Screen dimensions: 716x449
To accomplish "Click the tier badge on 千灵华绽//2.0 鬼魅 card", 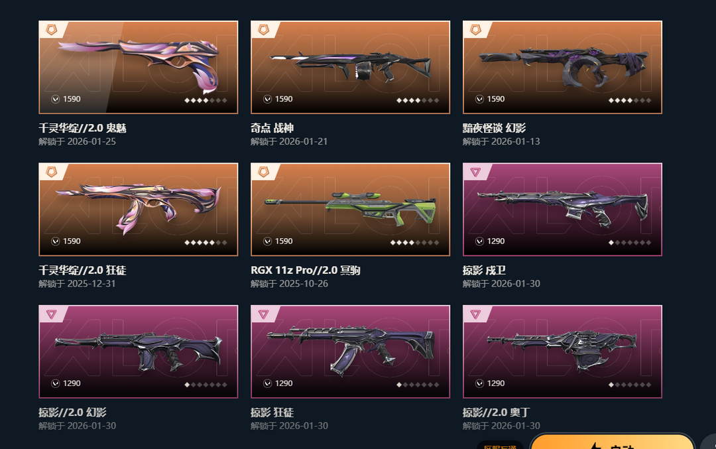I will coord(51,30).
